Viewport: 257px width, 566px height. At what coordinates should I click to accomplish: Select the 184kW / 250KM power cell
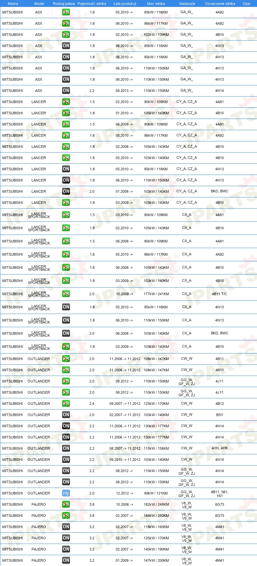pyautogui.click(x=156, y=516)
